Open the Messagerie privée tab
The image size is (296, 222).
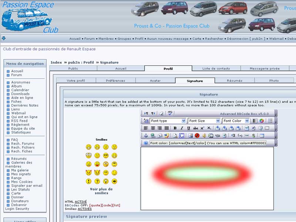pyautogui.click(x=265, y=68)
